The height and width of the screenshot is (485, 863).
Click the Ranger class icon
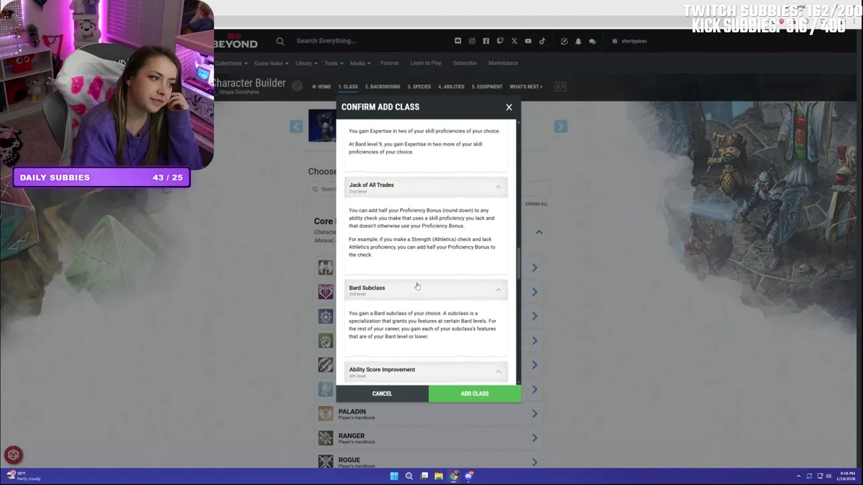326,438
